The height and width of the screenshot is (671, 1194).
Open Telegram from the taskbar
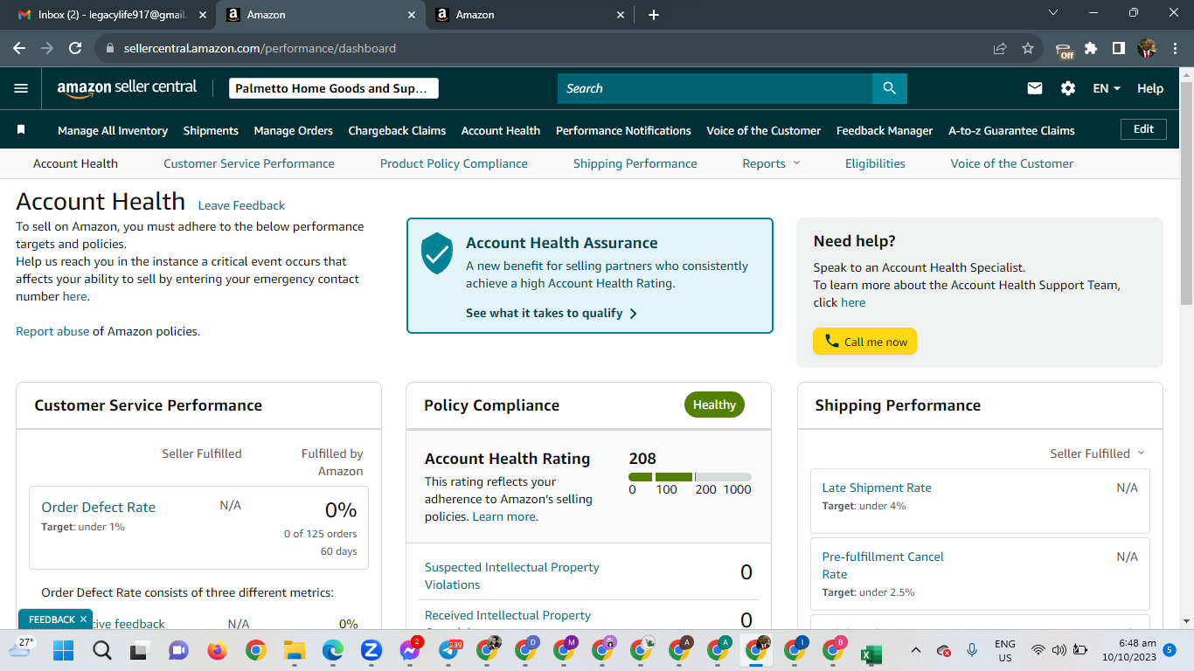click(448, 651)
